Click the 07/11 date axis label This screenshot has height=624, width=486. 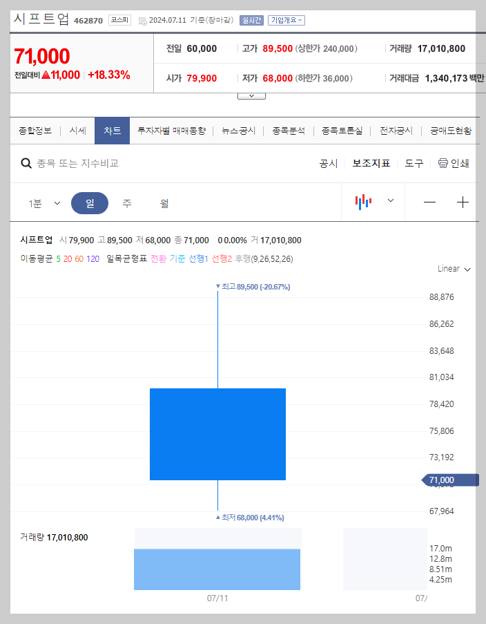point(217,598)
